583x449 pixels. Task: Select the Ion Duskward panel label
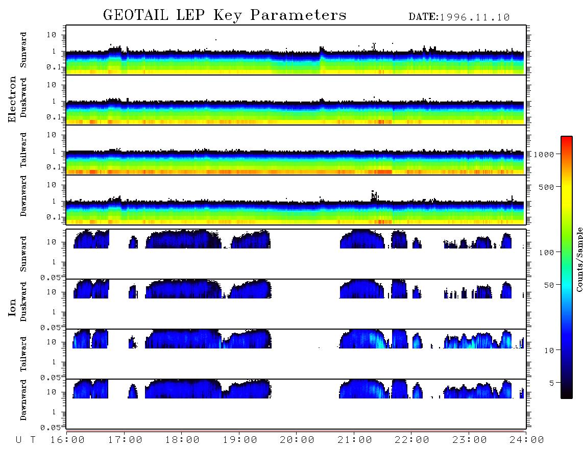pyautogui.click(x=23, y=302)
